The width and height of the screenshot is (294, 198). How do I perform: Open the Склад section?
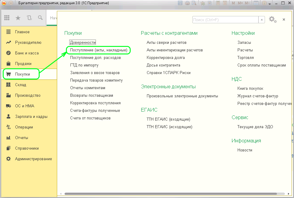point(29,85)
